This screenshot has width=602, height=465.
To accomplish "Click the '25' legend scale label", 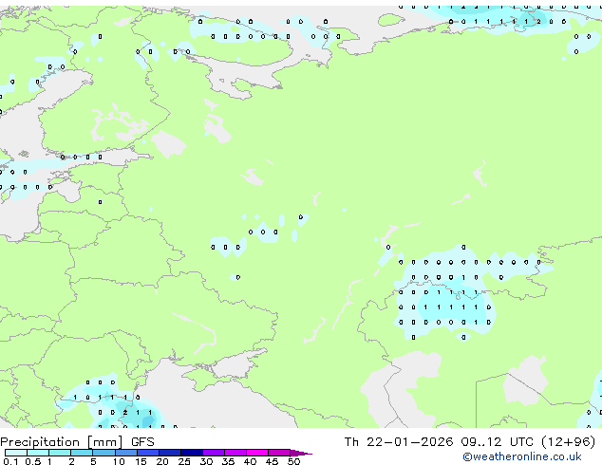I will 184,461.
